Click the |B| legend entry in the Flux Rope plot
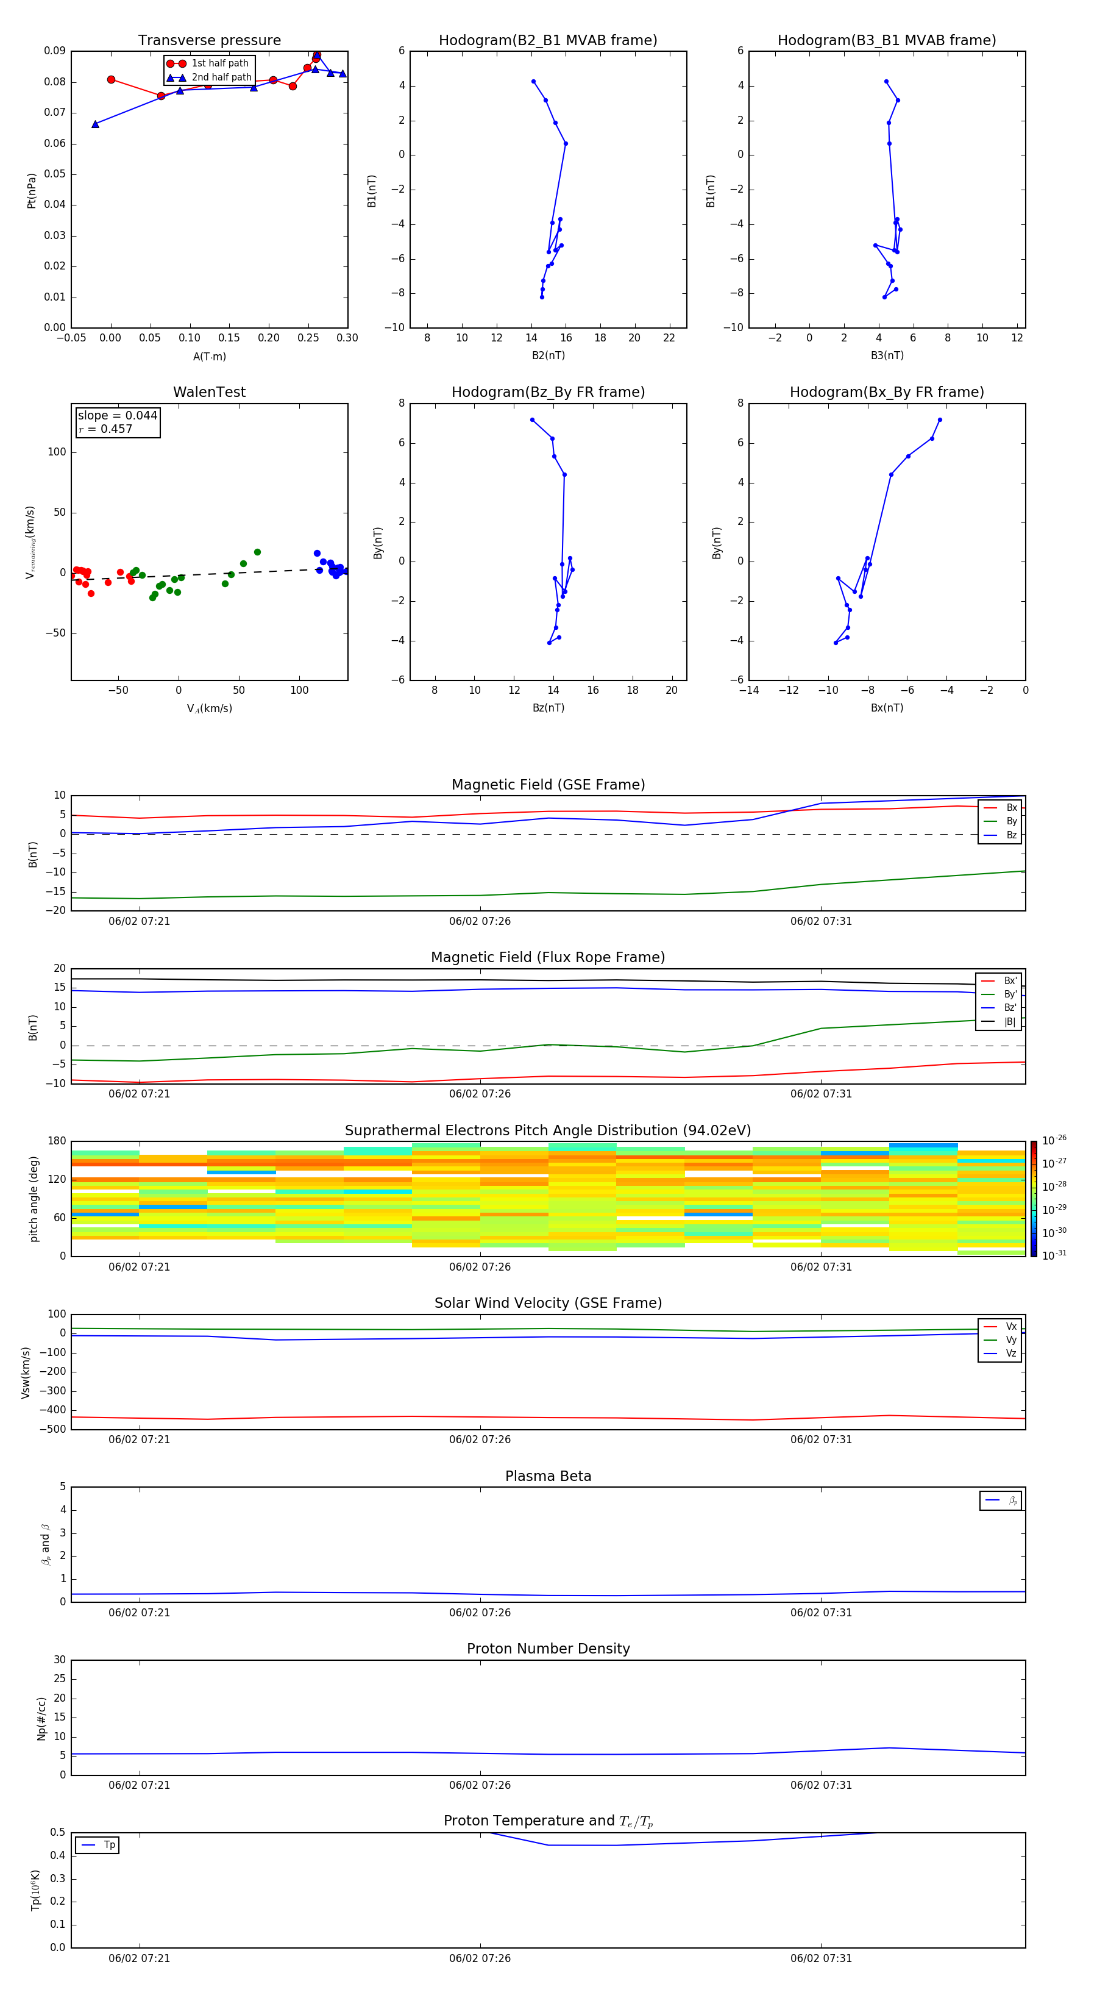This screenshot has height=2012, width=1097. click(x=999, y=1022)
